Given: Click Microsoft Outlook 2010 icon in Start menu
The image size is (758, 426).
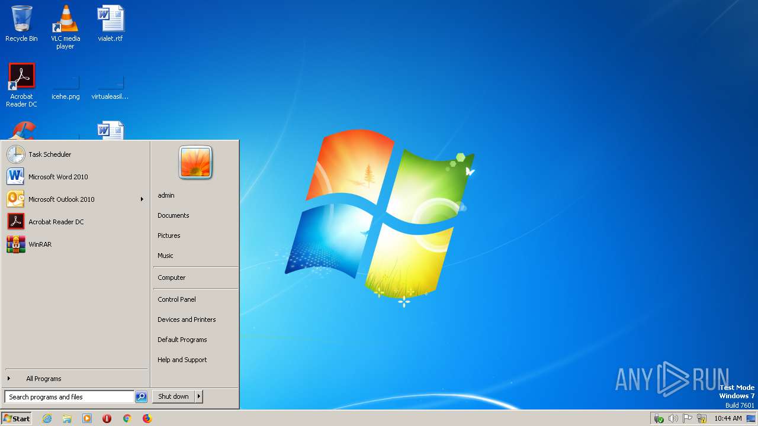Looking at the screenshot, I should (16, 199).
